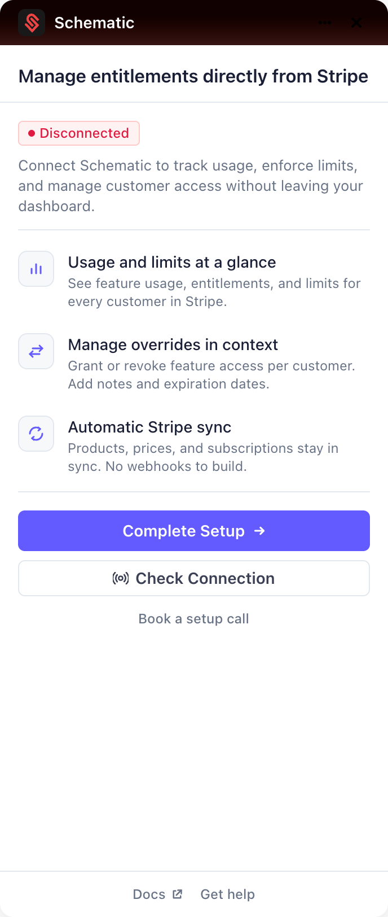The height and width of the screenshot is (917, 388).
Task: Click the arrow icon inside Complete Setup
Action: (x=259, y=531)
